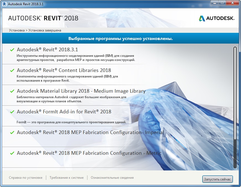Click checkmark beside MEP Fabrication Configuration Imperial
Viewport: 241px width, 187px height.
12,133
